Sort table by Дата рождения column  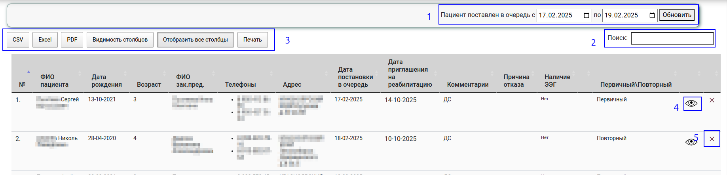coord(106,80)
